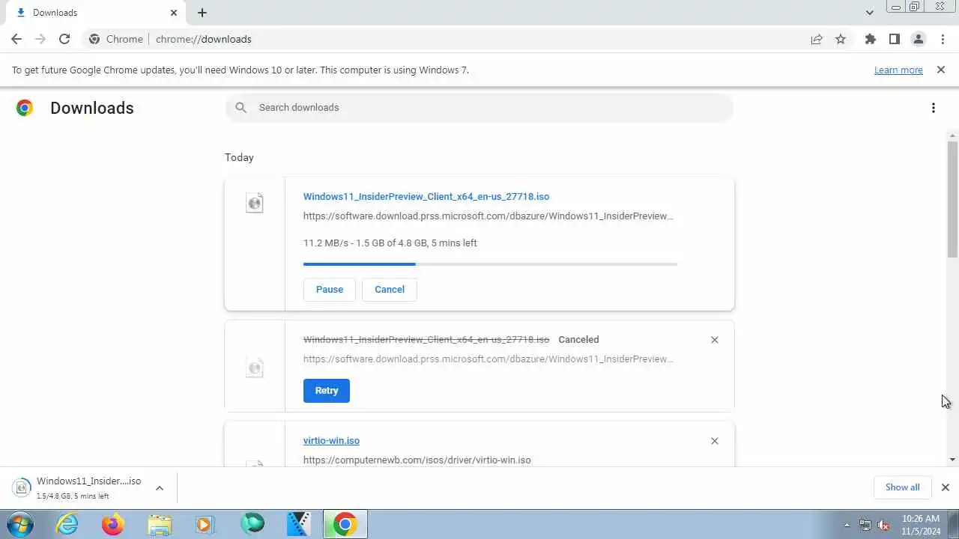This screenshot has width=959, height=539.
Task: Open the download shelf Windows11_Insider item
Action: tap(79, 487)
